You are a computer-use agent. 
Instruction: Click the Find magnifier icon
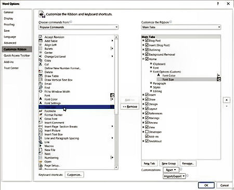41,87
